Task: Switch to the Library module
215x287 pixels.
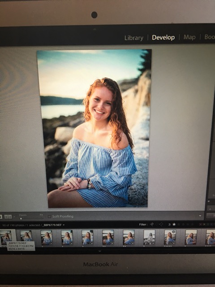Action: pos(134,38)
